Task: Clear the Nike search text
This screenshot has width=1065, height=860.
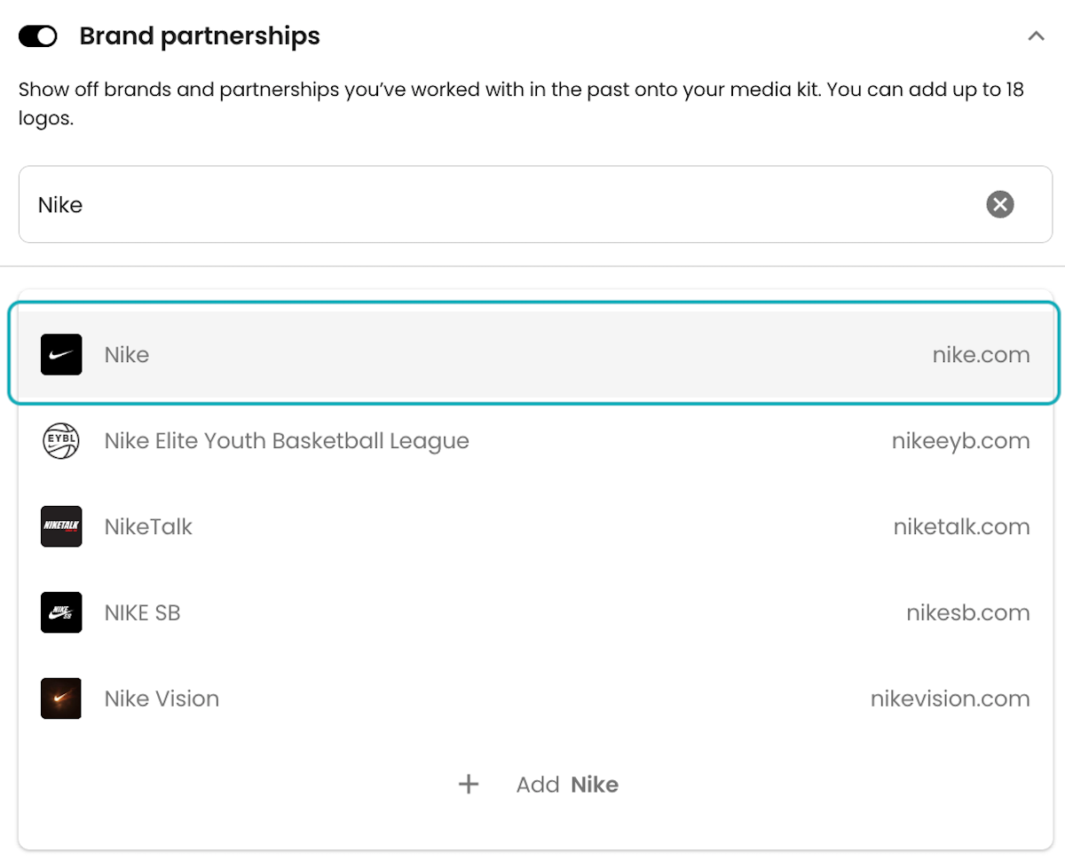Action: click(x=1000, y=204)
